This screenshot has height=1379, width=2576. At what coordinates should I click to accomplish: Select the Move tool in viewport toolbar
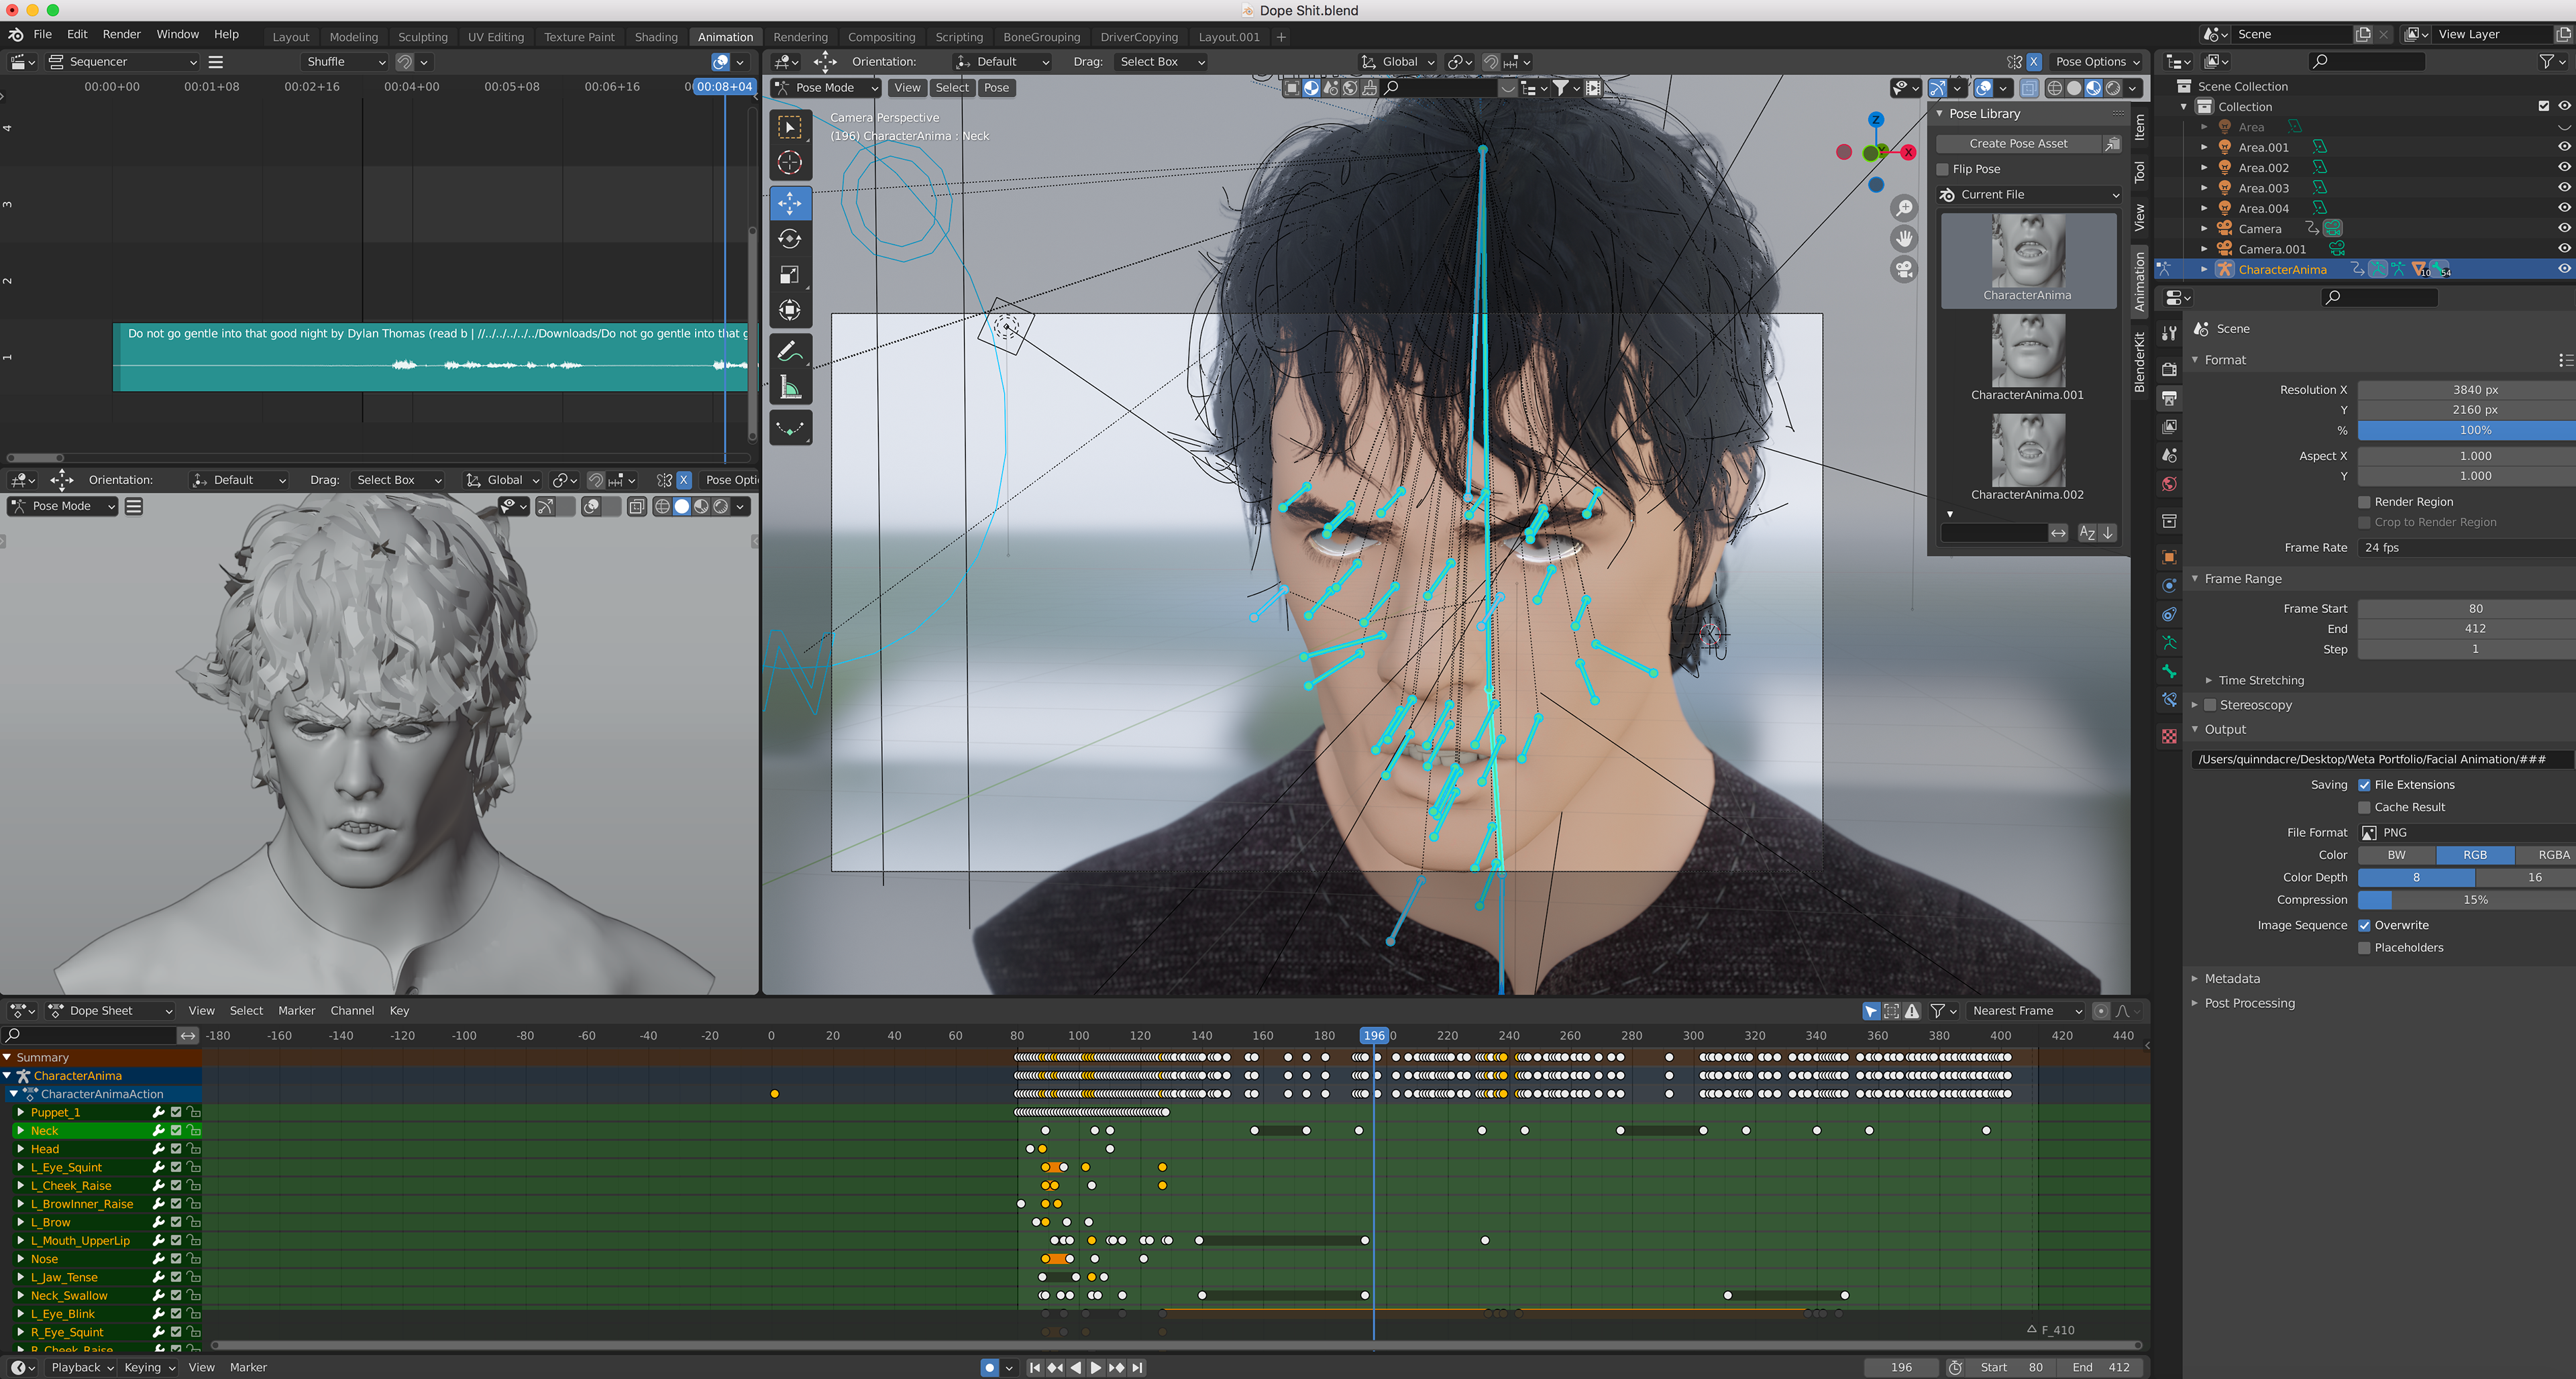790,203
